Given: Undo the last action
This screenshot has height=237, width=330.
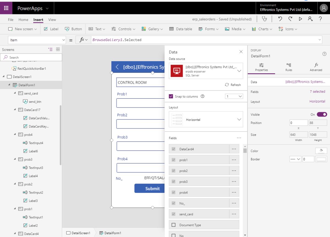Looking at the screenshot, I should click(280, 19).
